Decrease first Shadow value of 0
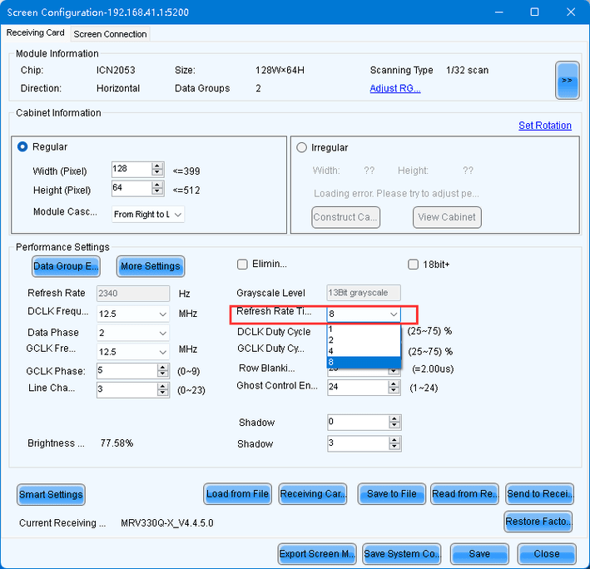590x569 pixels. point(394,426)
